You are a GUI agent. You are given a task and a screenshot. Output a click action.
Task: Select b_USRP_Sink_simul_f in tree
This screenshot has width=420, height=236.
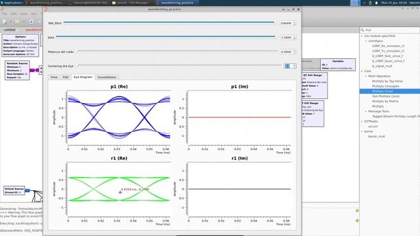click(387, 56)
